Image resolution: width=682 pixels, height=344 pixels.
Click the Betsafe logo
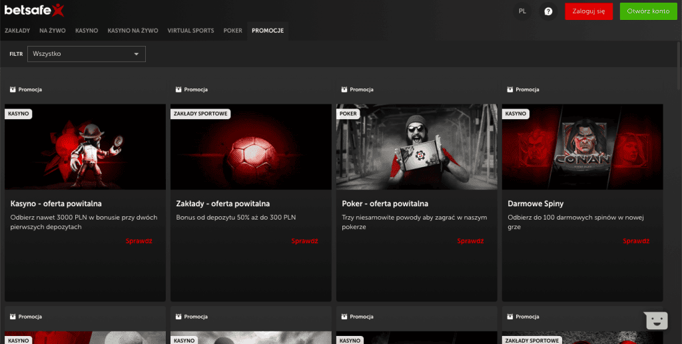coord(35,11)
